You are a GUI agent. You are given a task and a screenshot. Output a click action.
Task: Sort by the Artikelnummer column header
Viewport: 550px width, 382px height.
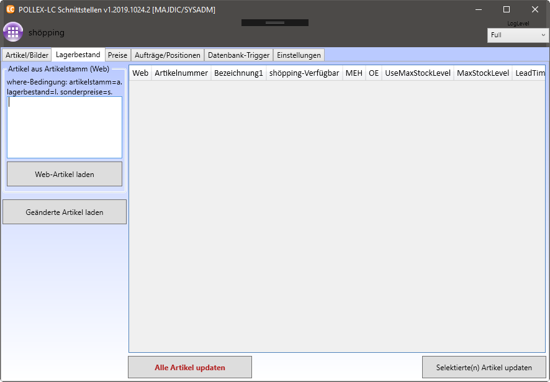tap(181, 73)
